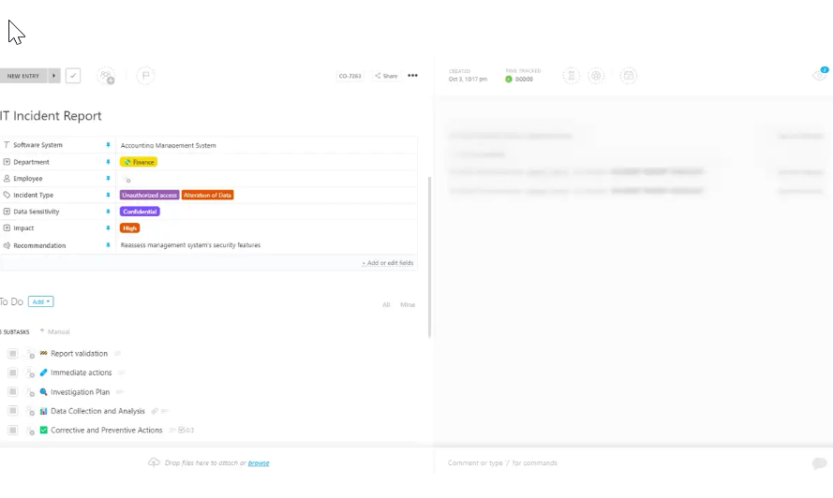Set priority using the flag icon
This screenshot has width=834, height=498.
(x=145, y=76)
